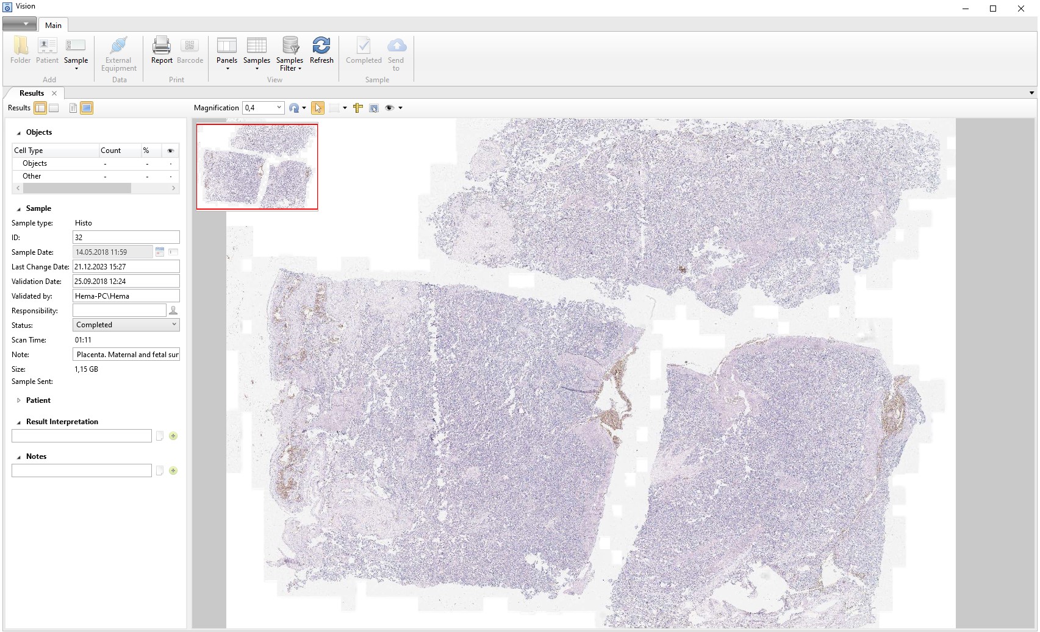
Task: Expand the Patient section
Action: (x=19, y=400)
